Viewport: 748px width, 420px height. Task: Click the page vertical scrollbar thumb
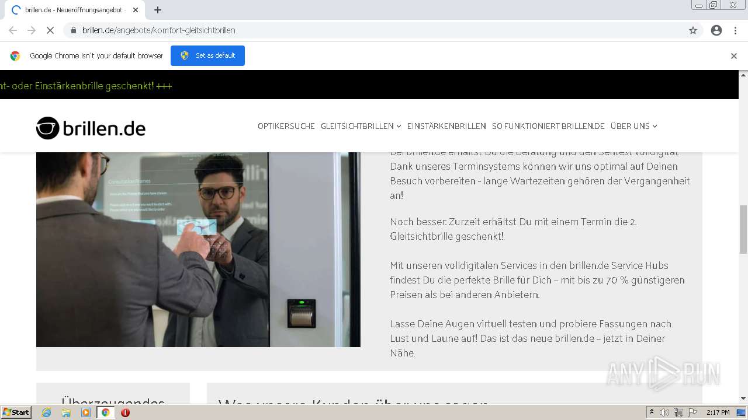pos(743,229)
